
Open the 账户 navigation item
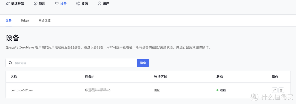click(103, 4)
